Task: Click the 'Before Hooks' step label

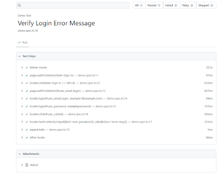Action: click(38, 67)
